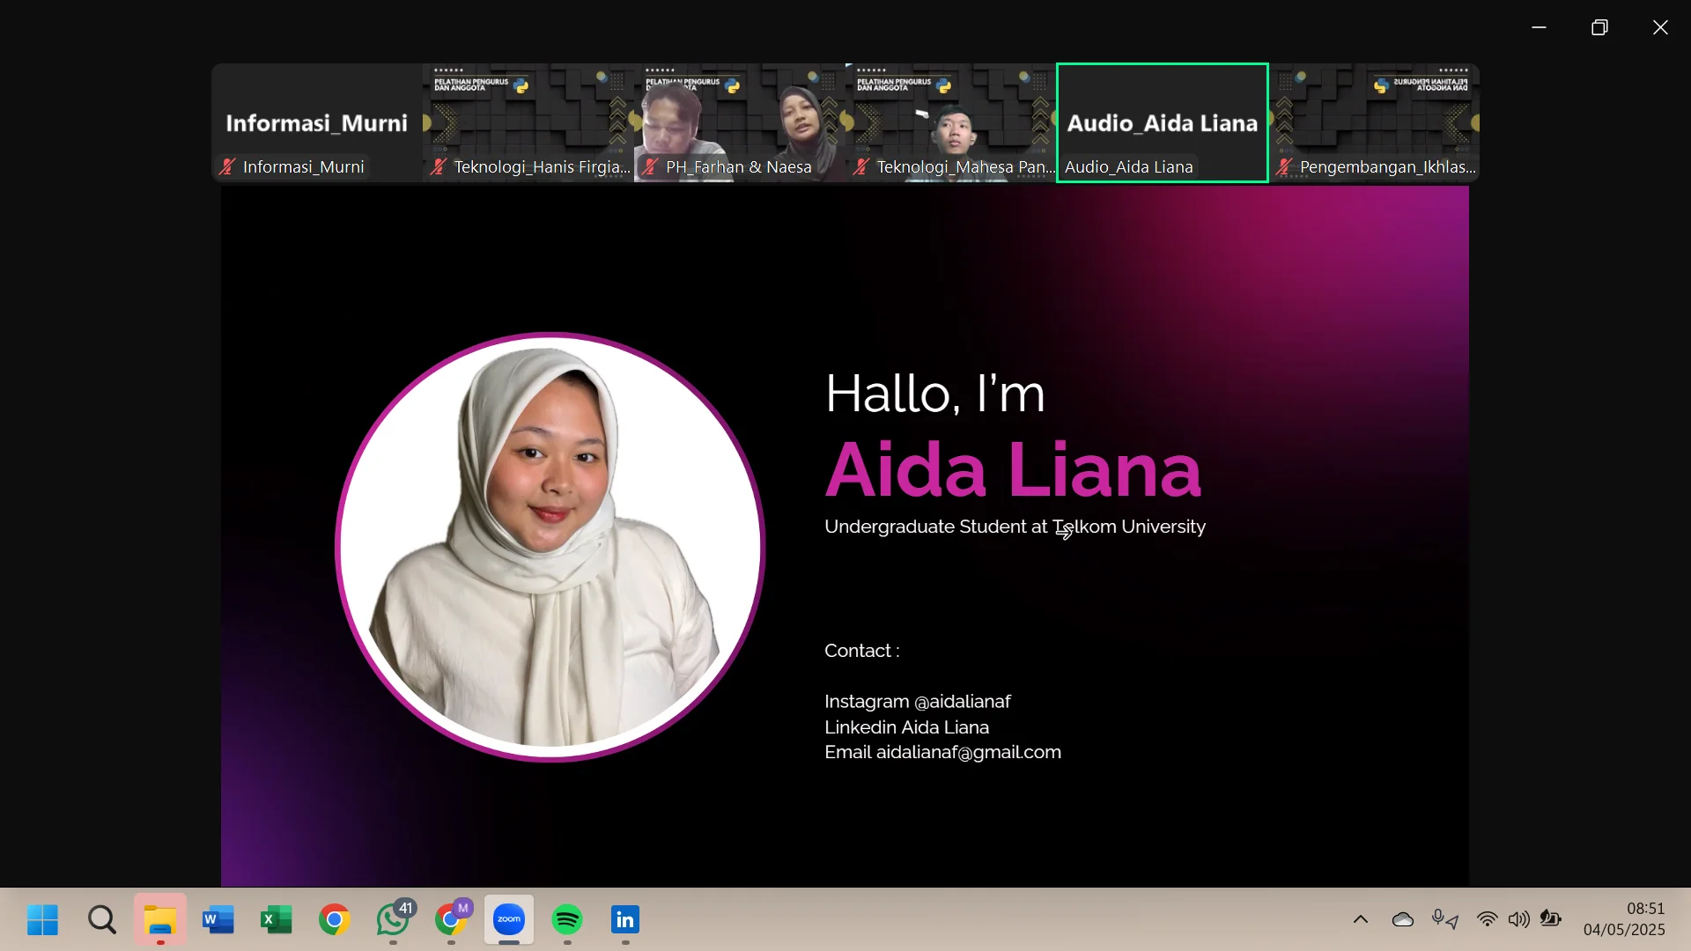Open Windows Search from the taskbar
Image resolution: width=1691 pixels, height=951 pixels.
click(x=102, y=920)
